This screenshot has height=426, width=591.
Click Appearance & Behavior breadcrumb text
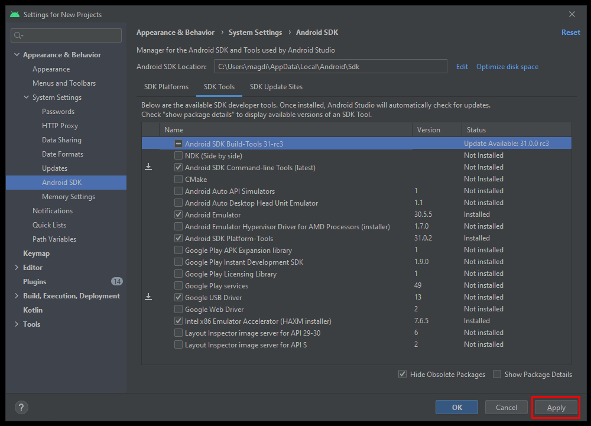click(x=176, y=32)
